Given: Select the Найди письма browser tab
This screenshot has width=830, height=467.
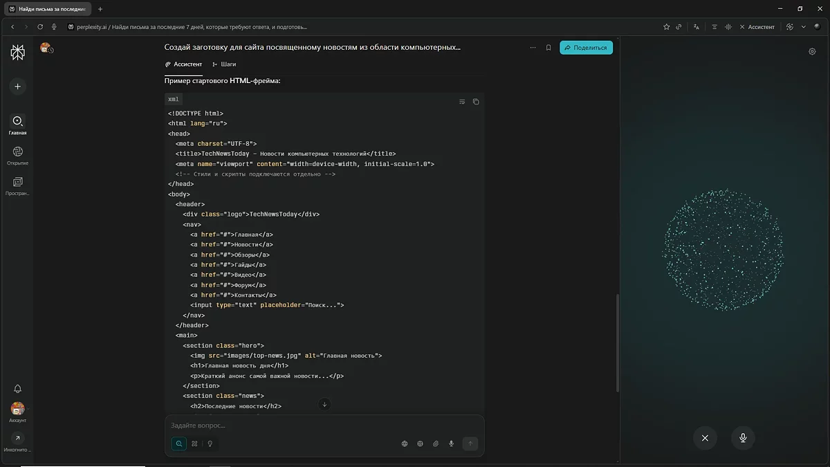Looking at the screenshot, I should tap(47, 9).
